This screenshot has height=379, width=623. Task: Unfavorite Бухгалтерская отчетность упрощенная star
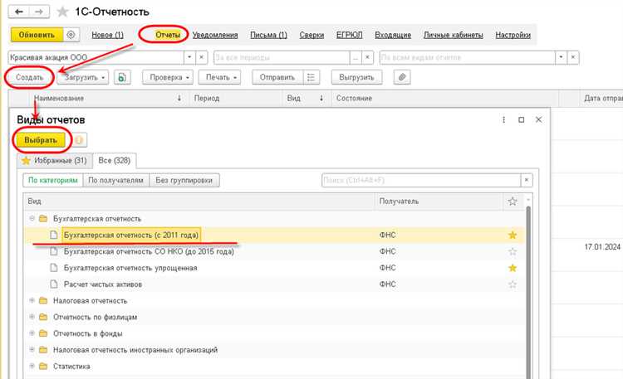tap(513, 268)
